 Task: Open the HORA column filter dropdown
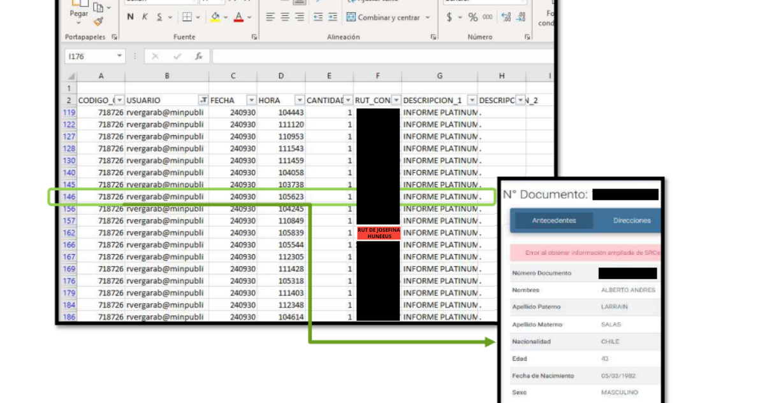click(300, 101)
